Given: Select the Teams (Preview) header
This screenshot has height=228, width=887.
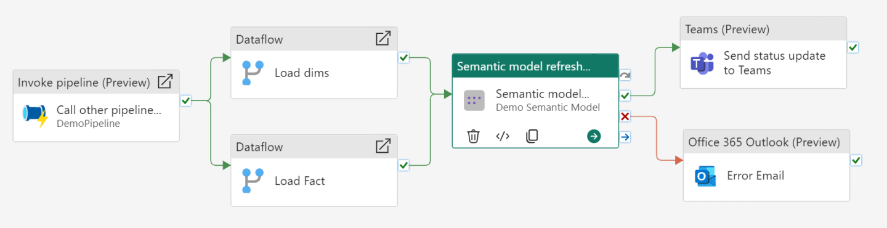Looking at the screenshot, I should click(x=763, y=29).
